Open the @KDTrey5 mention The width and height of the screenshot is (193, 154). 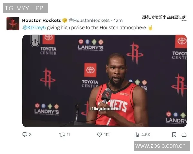coord(34,28)
